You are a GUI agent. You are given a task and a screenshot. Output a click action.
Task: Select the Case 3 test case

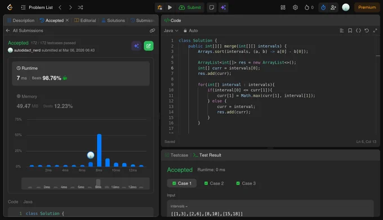pyautogui.click(x=246, y=183)
